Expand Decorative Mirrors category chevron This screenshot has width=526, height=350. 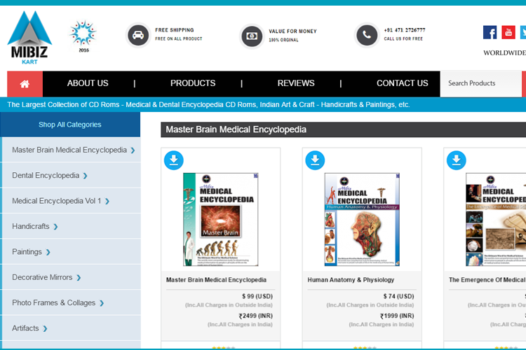click(x=79, y=278)
